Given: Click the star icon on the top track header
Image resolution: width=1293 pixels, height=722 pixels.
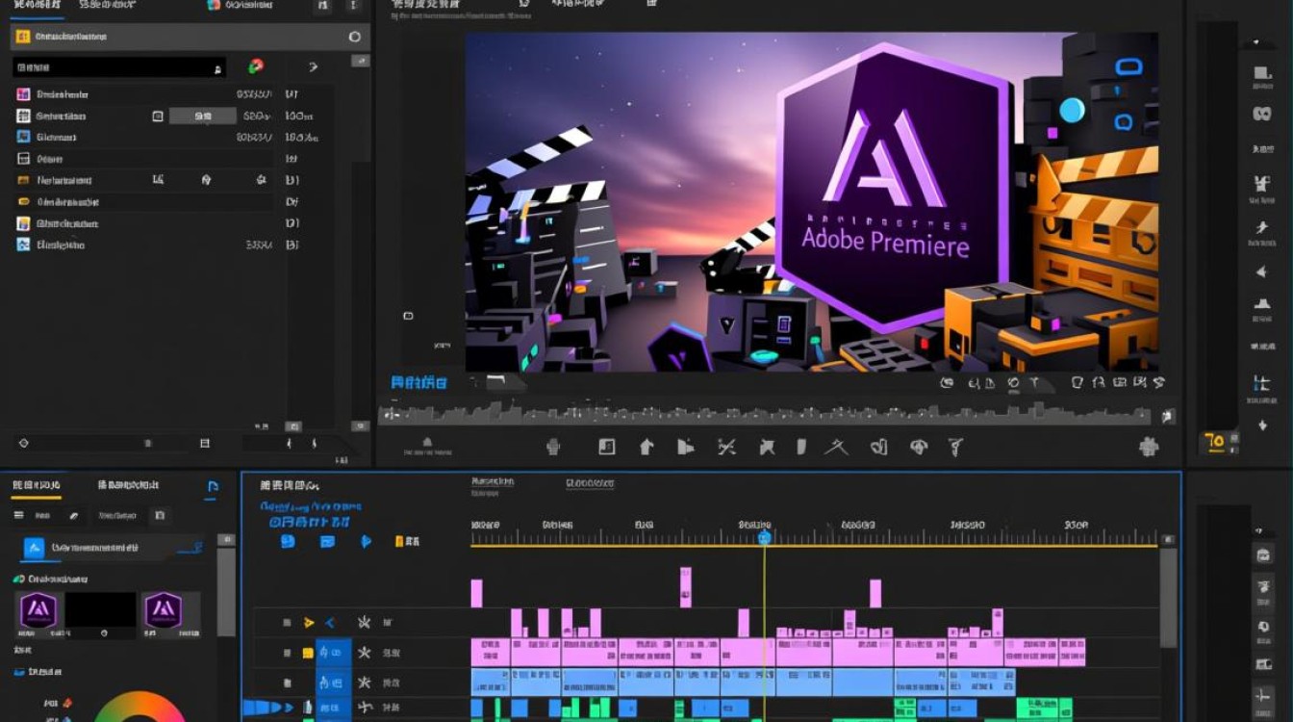Looking at the screenshot, I should [x=364, y=623].
